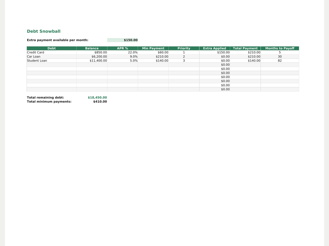Select the $60.00 minimum payment cell
Screen dimensions: 329x246
pyautogui.click(x=153, y=52)
